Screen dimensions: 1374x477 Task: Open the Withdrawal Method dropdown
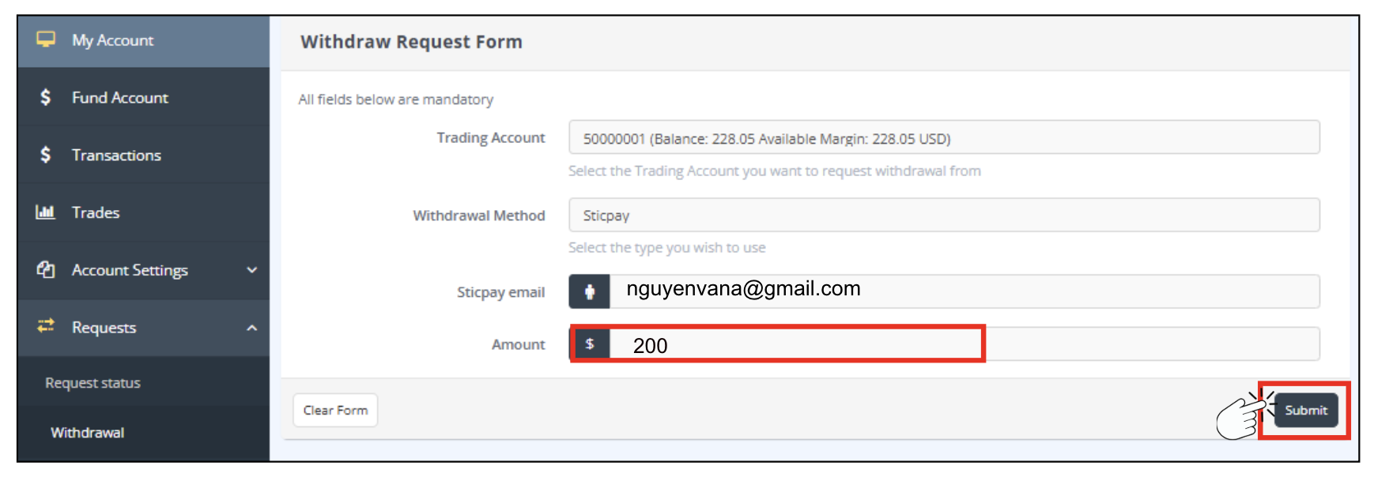pyautogui.click(x=943, y=215)
